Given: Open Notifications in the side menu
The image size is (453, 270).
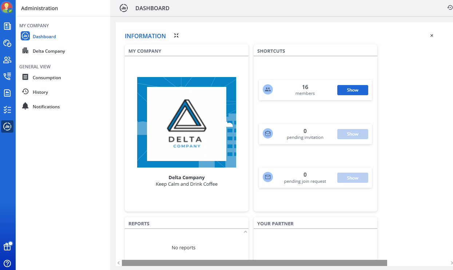Looking at the screenshot, I should [46, 107].
